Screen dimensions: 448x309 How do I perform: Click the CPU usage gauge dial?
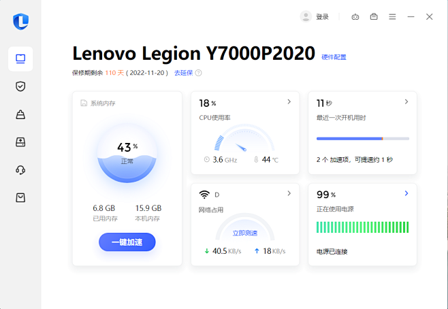(244, 137)
